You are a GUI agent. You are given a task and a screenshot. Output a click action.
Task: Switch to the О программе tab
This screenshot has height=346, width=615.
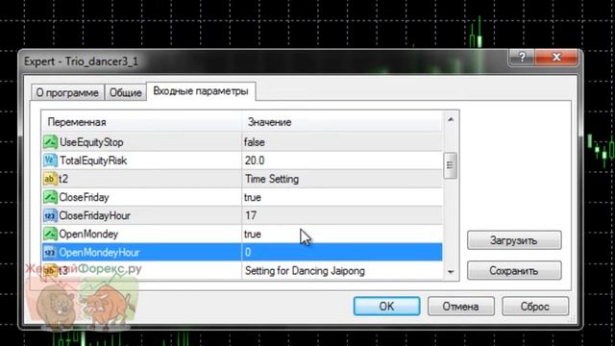click(67, 92)
